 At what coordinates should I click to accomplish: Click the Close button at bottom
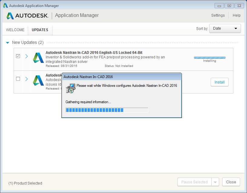(231, 182)
